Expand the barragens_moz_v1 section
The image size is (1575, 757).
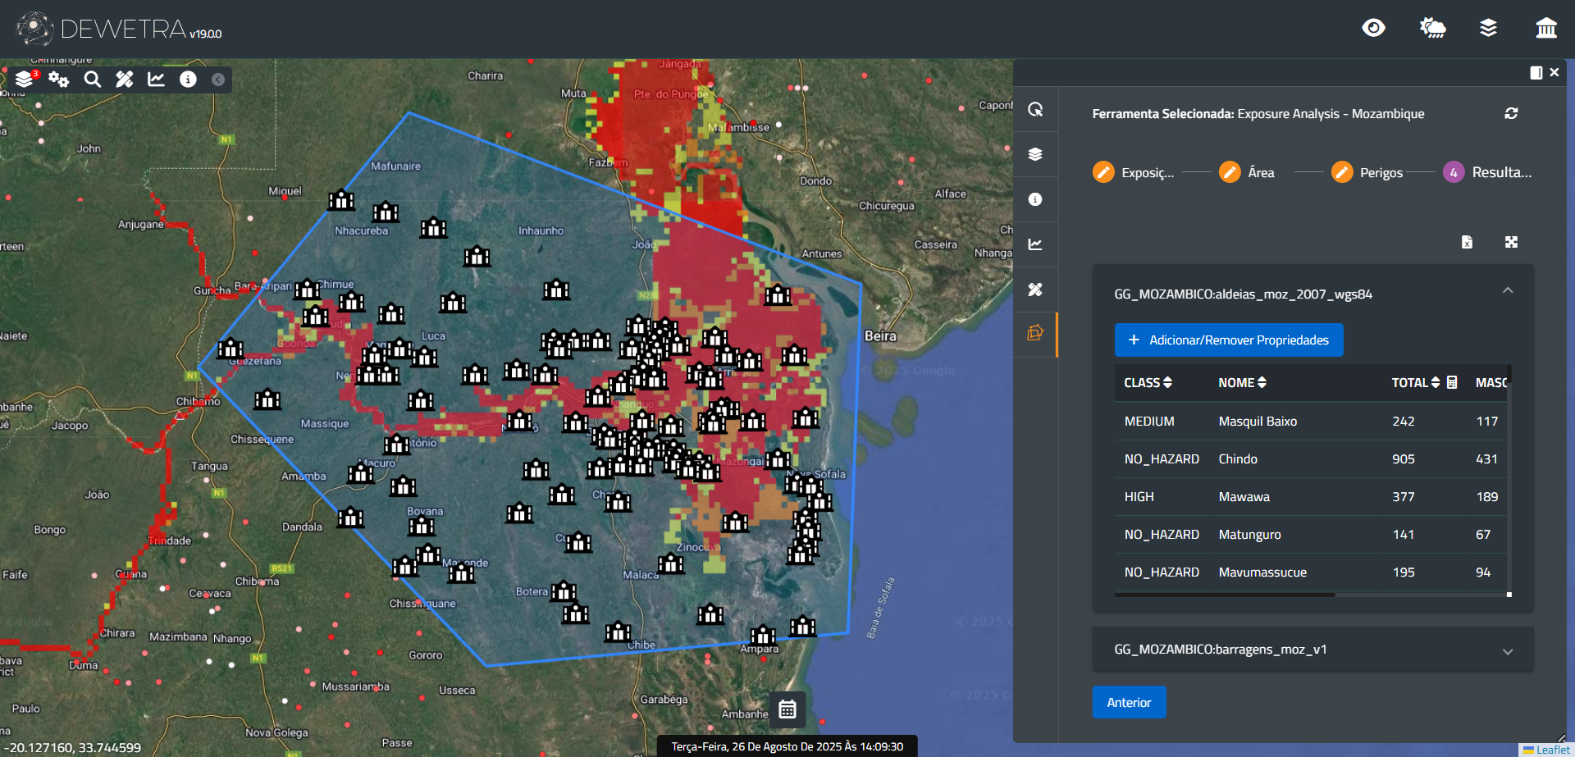pyautogui.click(x=1507, y=651)
